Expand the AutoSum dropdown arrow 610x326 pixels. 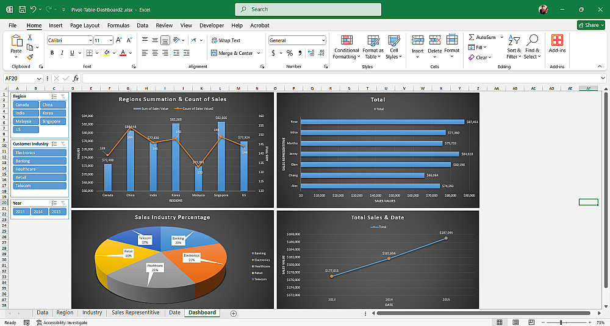[501, 37]
